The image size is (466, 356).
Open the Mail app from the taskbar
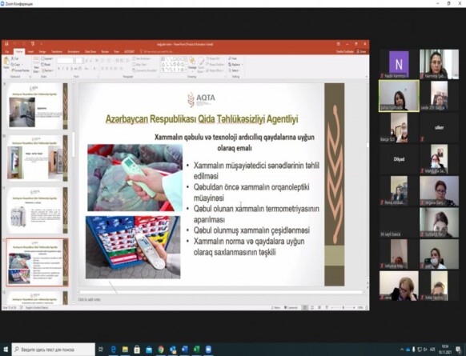[149, 350]
